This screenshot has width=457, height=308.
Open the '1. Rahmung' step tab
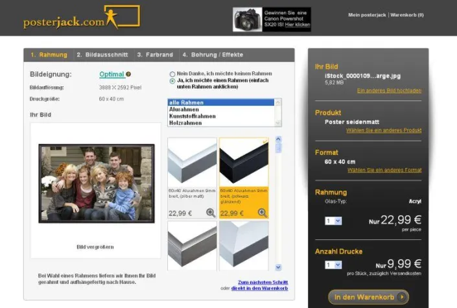(49, 55)
